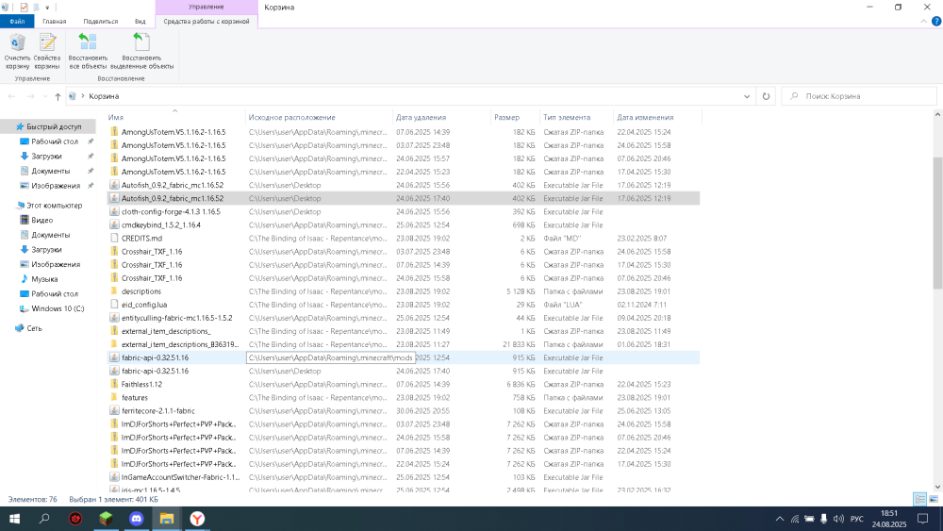This screenshot has height=531, width=943.
Task: Open Yandex Browser from the taskbar
Action: 197,519
